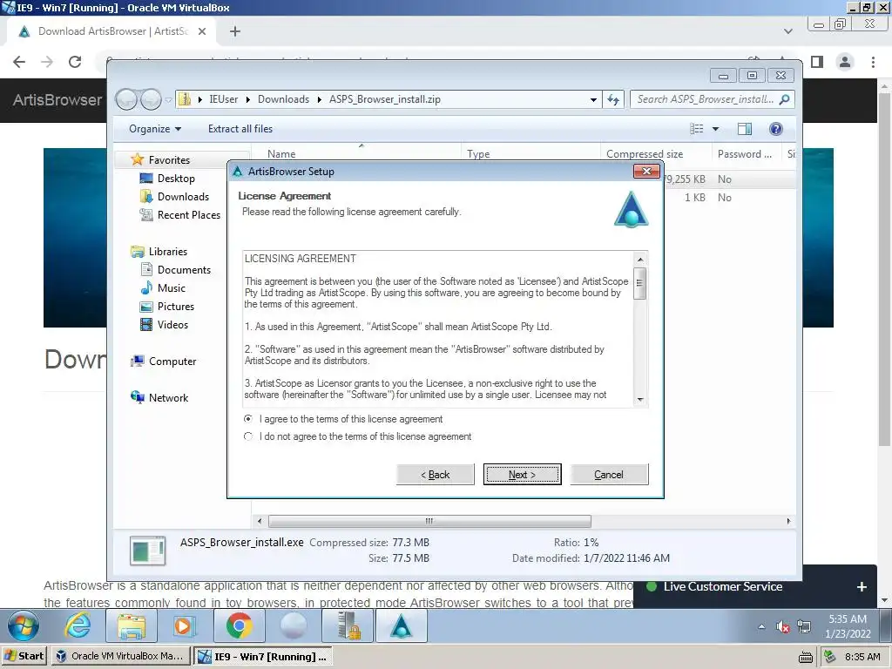Open a new Chrome tab
The width and height of the screenshot is (892, 669).
[x=235, y=31]
